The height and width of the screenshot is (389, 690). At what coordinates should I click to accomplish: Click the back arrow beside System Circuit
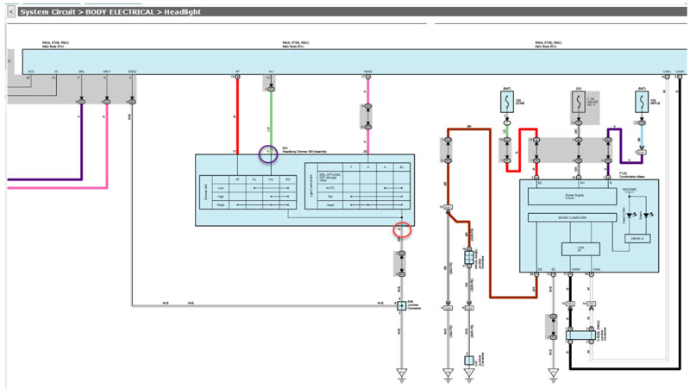pos(9,13)
